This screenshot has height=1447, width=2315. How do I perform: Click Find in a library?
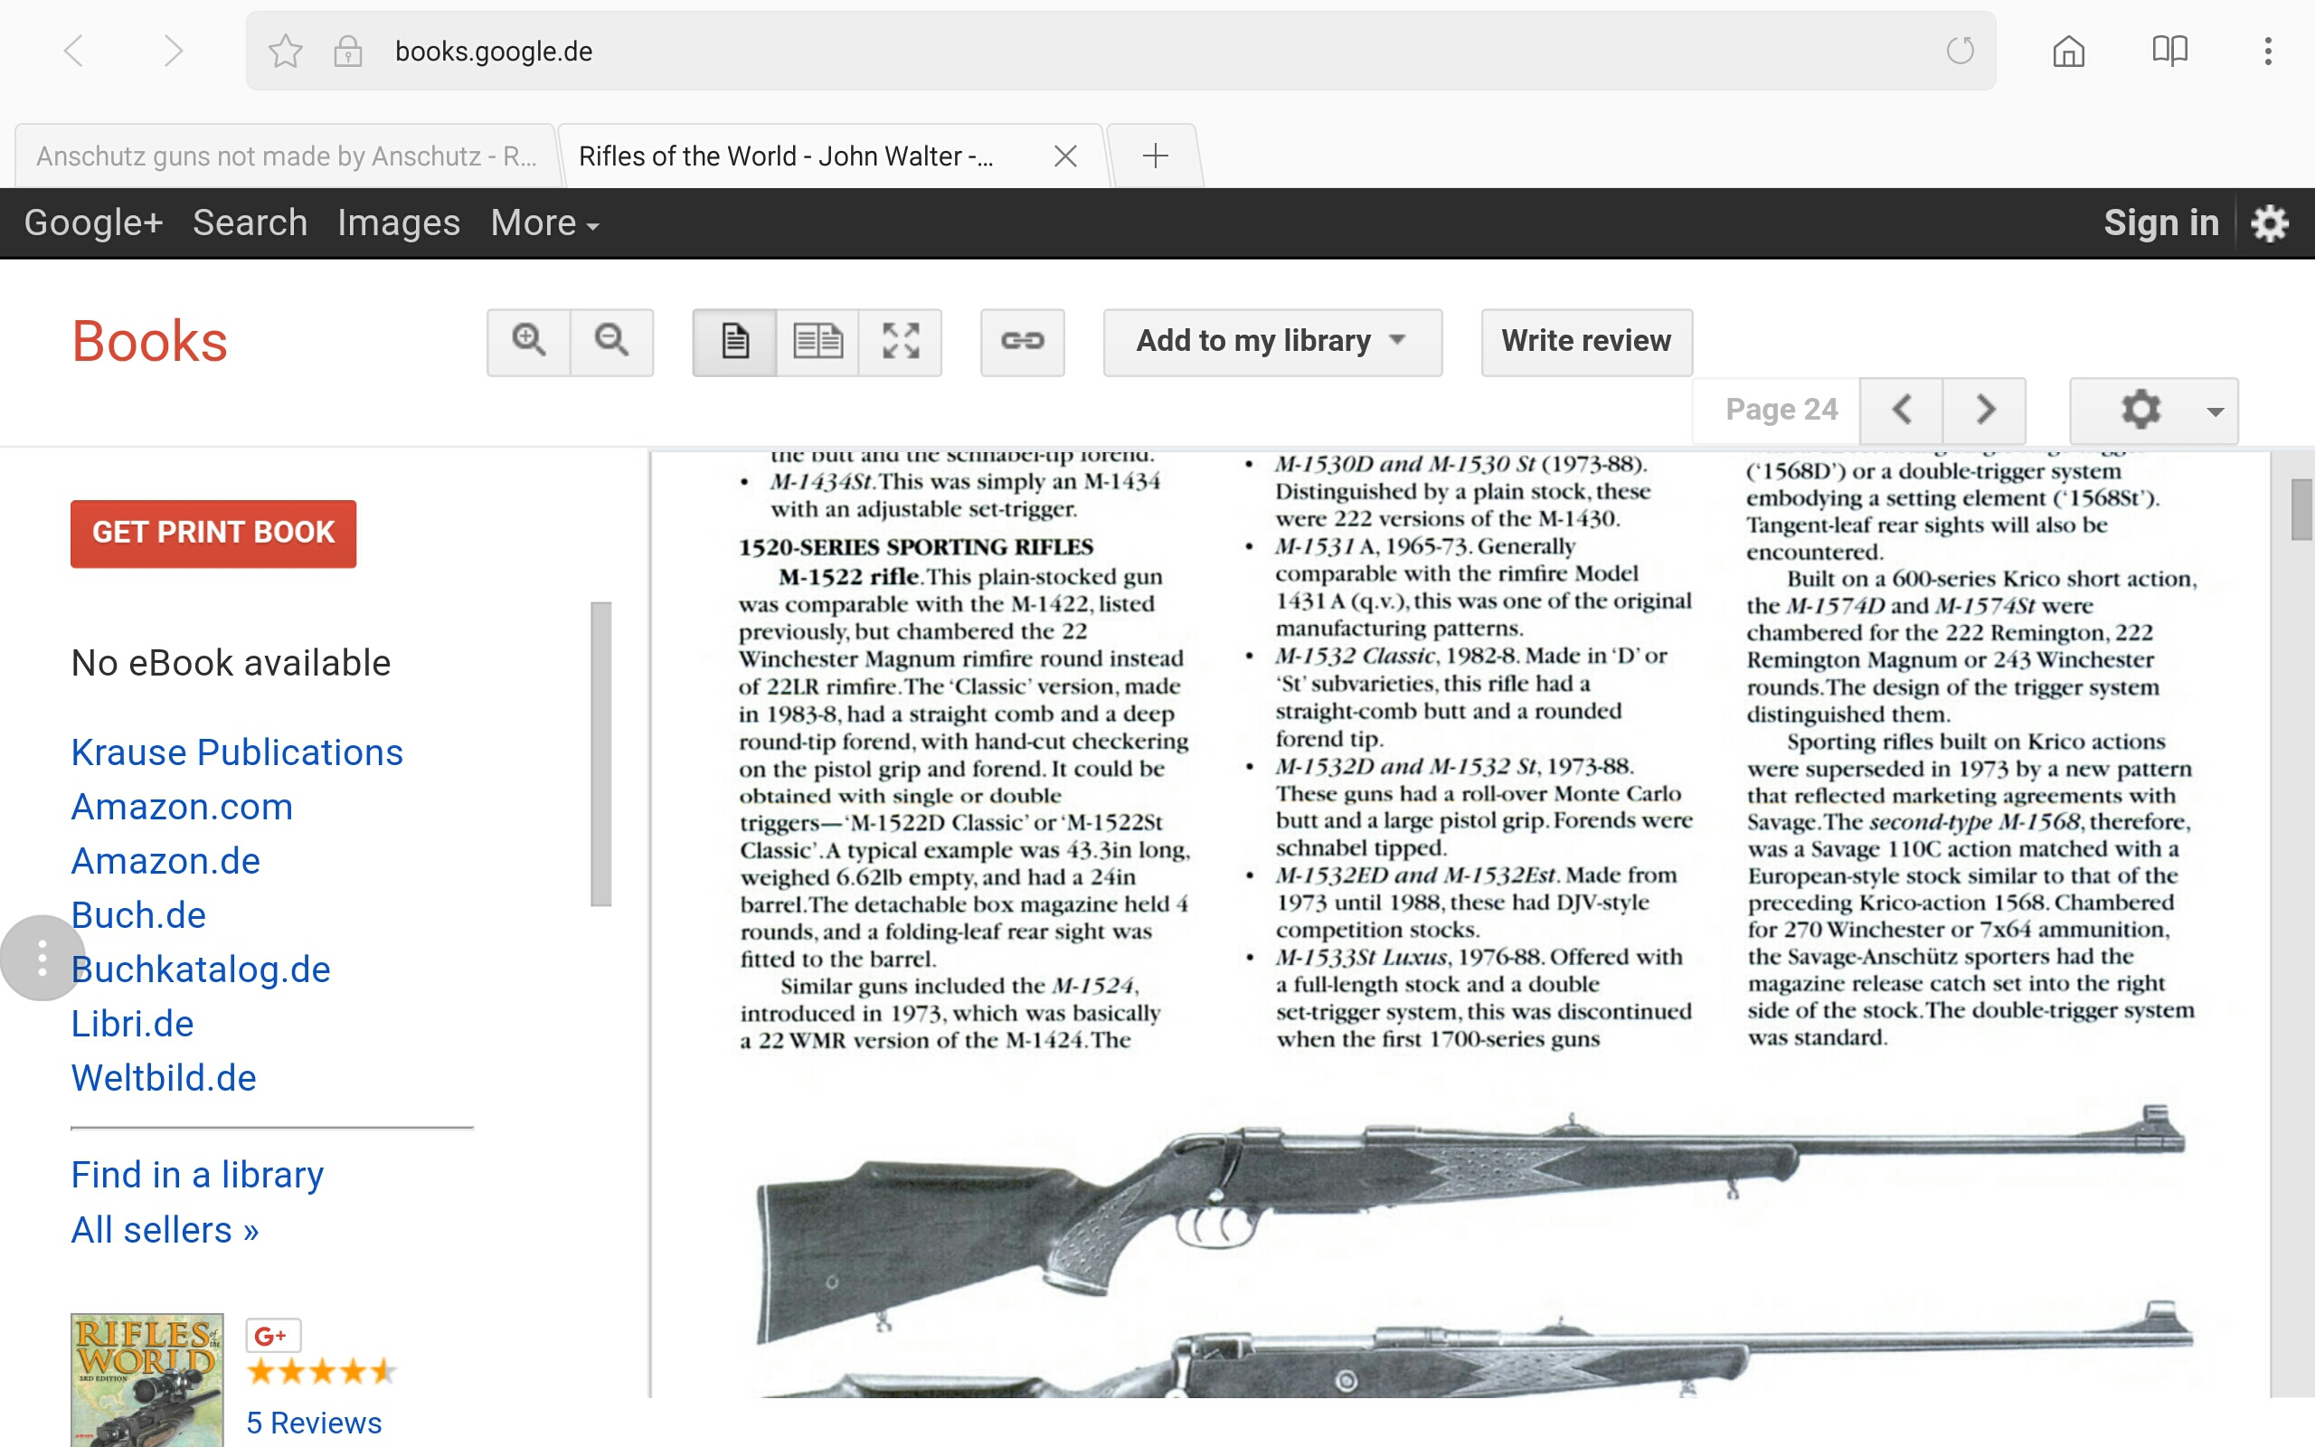click(x=197, y=1175)
